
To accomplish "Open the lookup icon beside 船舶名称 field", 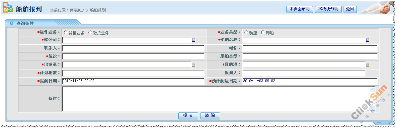I will click(367, 40).
